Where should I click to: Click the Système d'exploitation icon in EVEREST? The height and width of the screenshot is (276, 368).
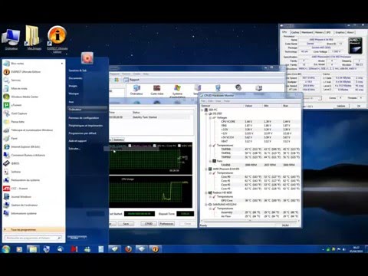pyautogui.click(x=177, y=90)
